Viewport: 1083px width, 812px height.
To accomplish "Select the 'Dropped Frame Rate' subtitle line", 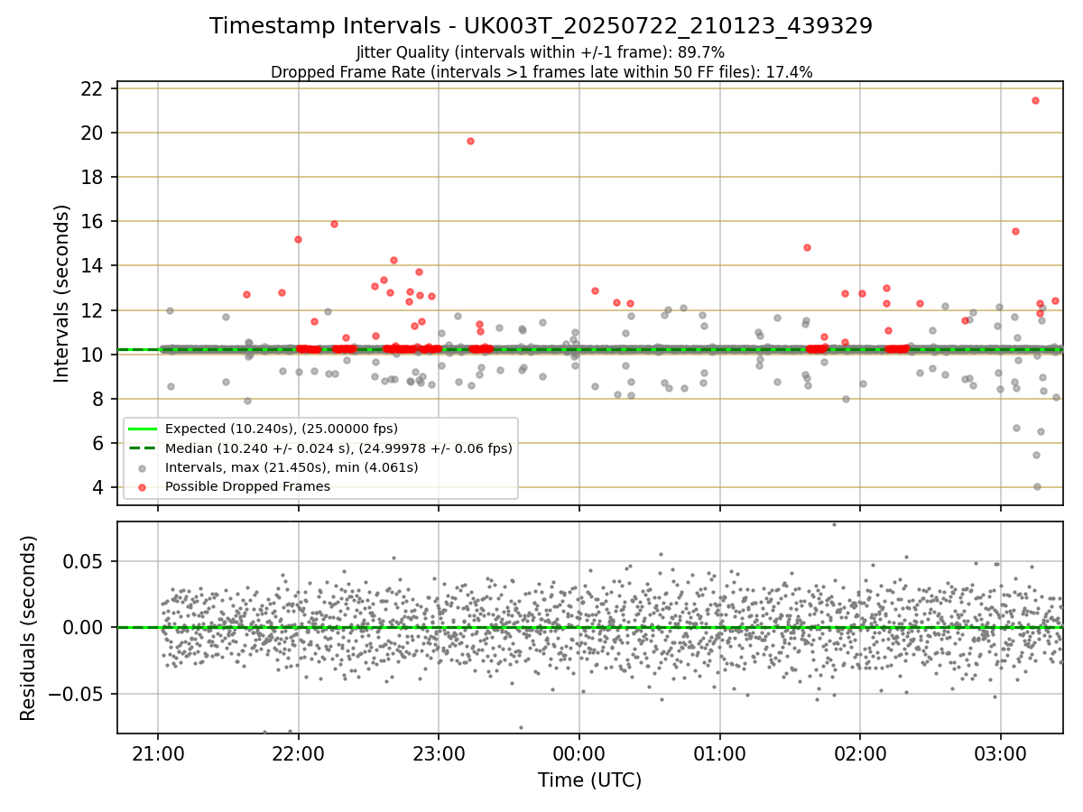I will tap(541, 72).
